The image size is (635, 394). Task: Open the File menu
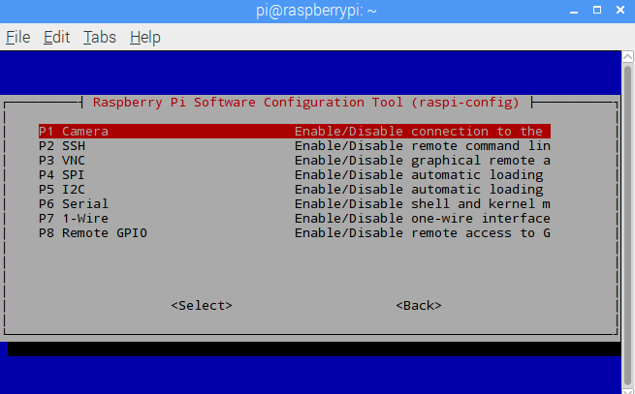click(x=18, y=37)
